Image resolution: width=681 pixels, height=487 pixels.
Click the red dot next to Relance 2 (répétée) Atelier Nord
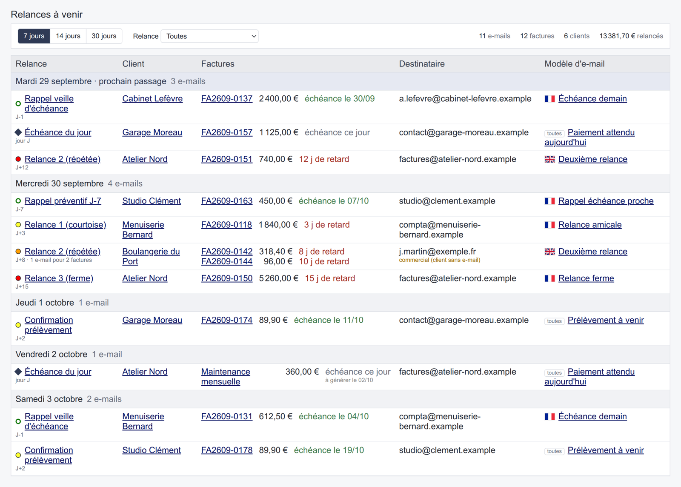18,159
